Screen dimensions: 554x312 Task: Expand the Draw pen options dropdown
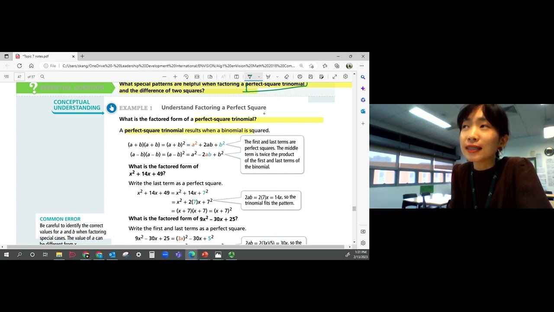pos(259,77)
